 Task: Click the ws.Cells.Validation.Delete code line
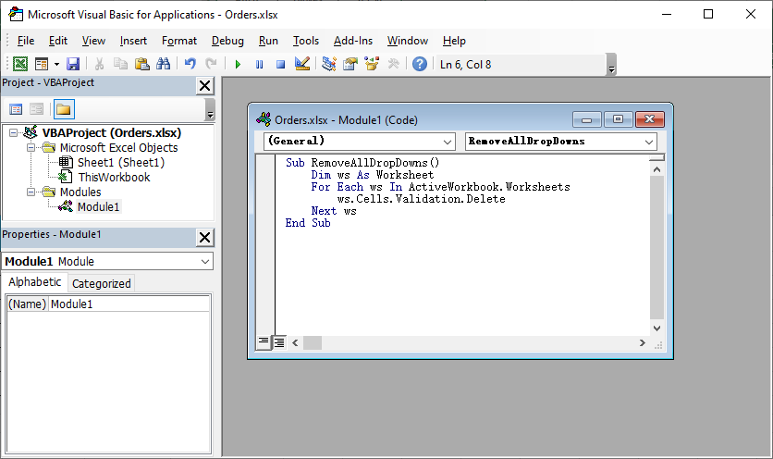(x=421, y=199)
